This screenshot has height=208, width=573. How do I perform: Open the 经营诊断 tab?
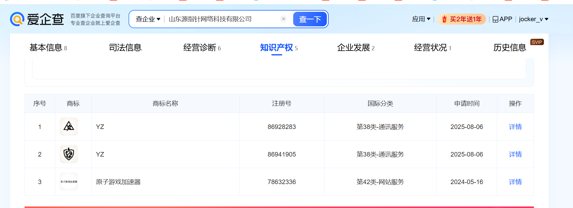(x=202, y=48)
